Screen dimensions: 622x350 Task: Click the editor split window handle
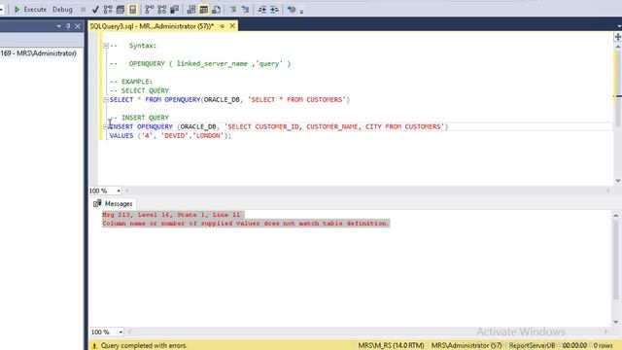coord(618,37)
